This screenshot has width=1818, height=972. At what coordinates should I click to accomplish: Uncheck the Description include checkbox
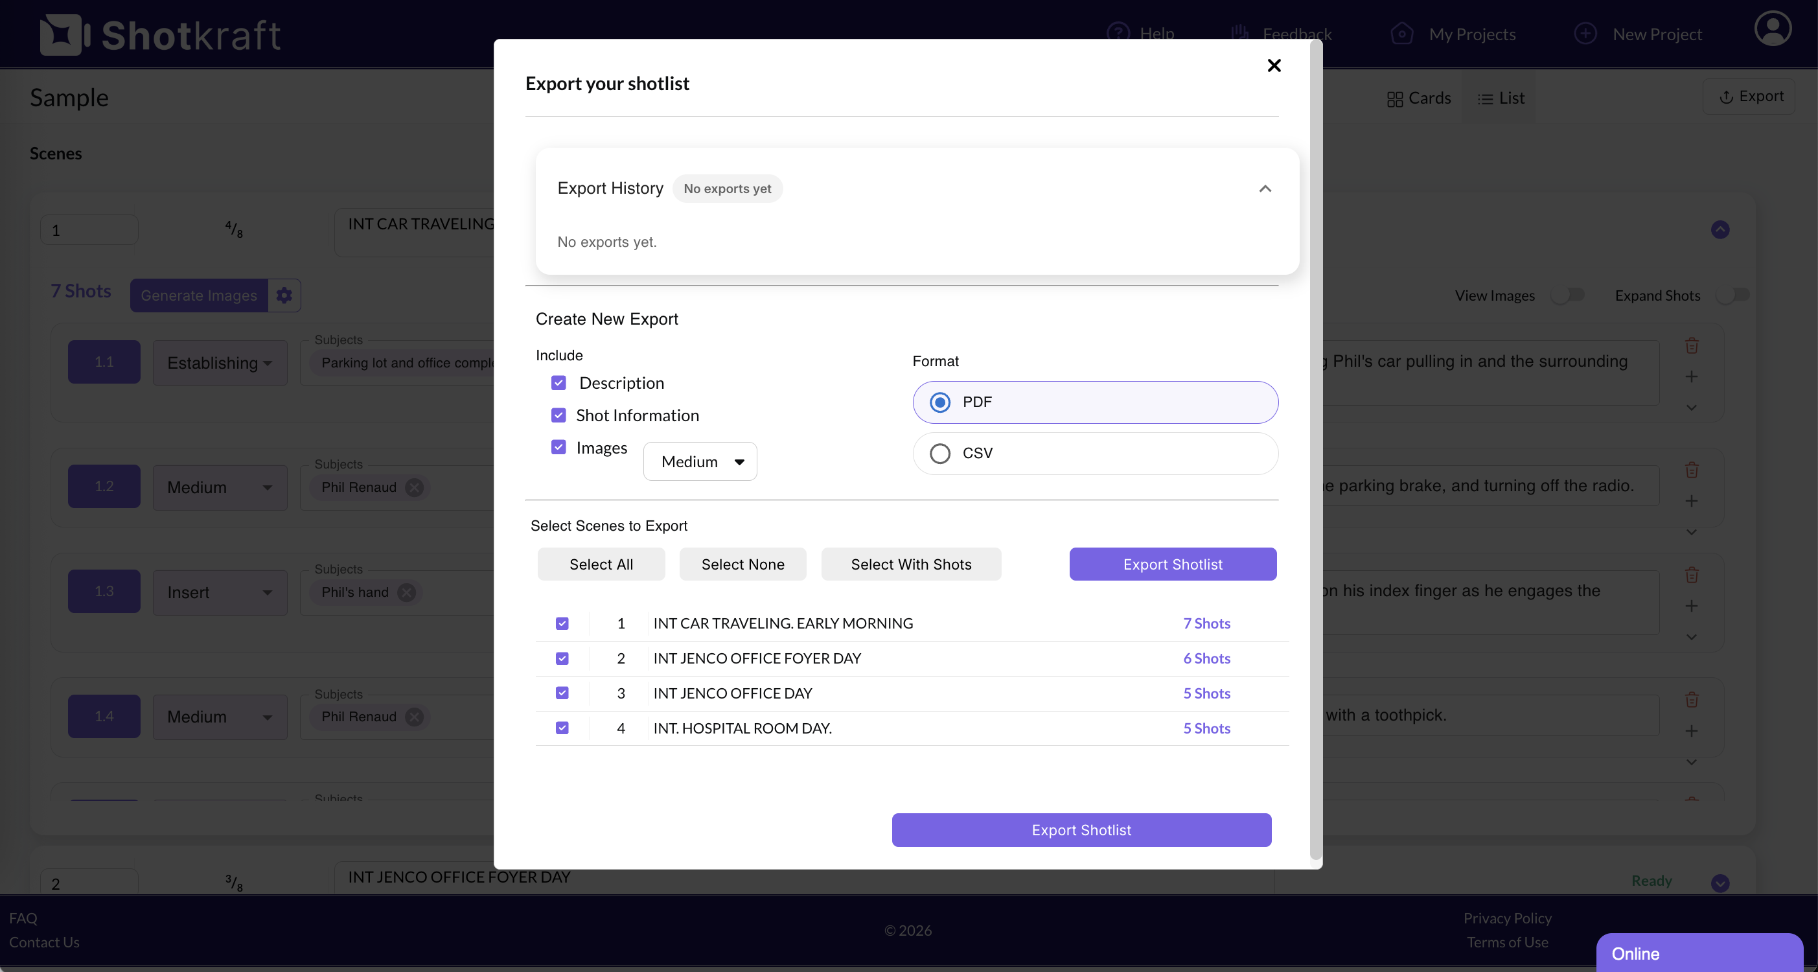pyautogui.click(x=558, y=382)
